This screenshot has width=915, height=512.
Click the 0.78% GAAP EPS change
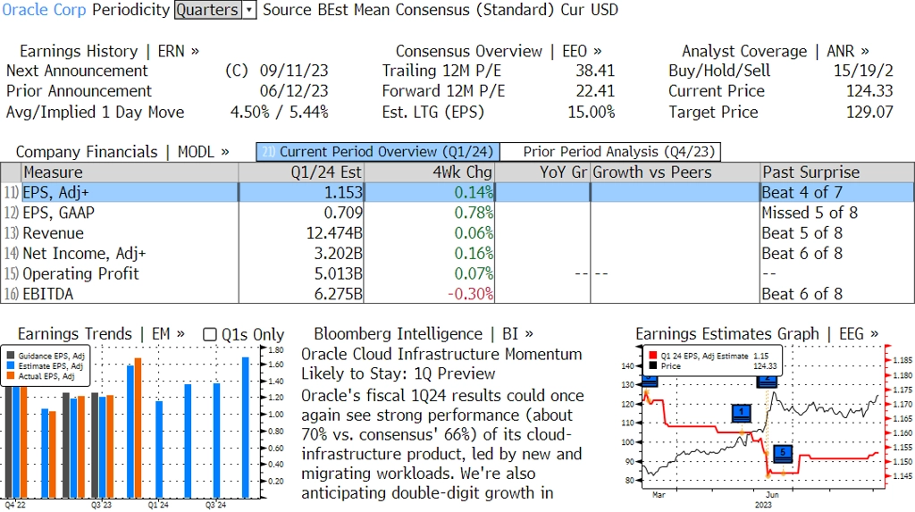474,213
